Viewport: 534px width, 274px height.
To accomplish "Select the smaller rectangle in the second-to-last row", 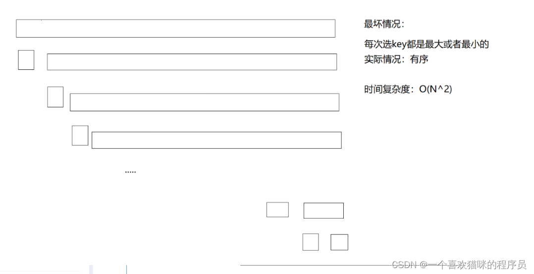I will pos(277,210).
